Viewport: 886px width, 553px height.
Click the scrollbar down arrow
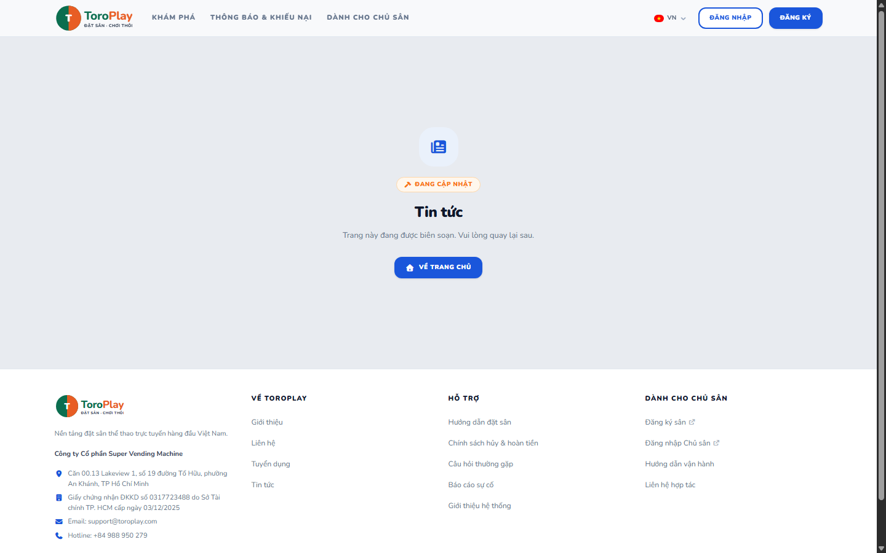(881, 548)
